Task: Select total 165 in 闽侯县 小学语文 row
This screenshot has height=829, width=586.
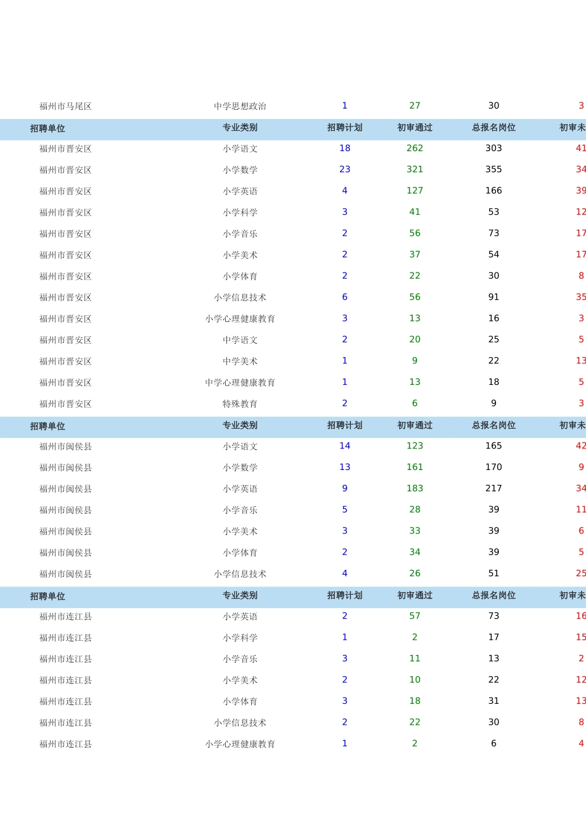Action: point(493,446)
